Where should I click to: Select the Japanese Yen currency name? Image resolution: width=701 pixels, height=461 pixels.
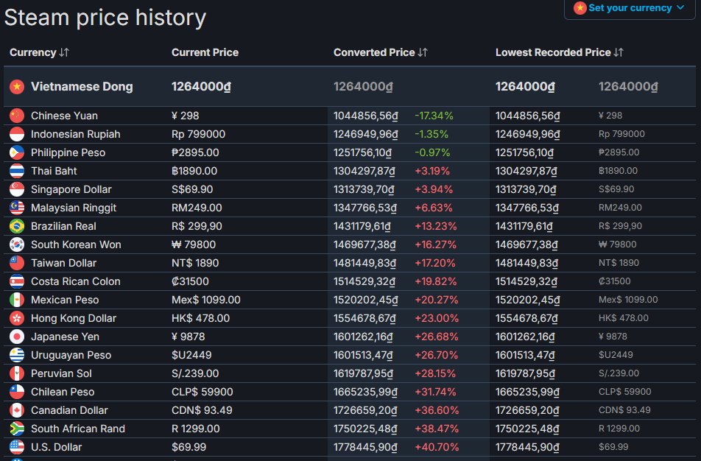(65, 337)
